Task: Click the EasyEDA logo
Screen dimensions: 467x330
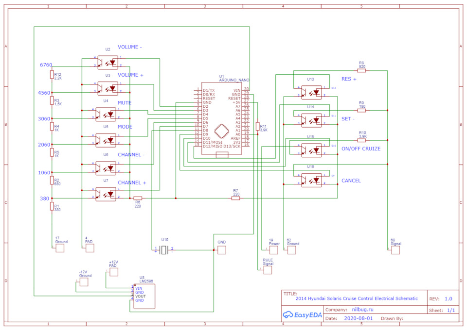Action: (x=302, y=315)
